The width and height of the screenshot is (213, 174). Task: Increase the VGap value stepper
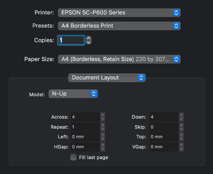181,145
